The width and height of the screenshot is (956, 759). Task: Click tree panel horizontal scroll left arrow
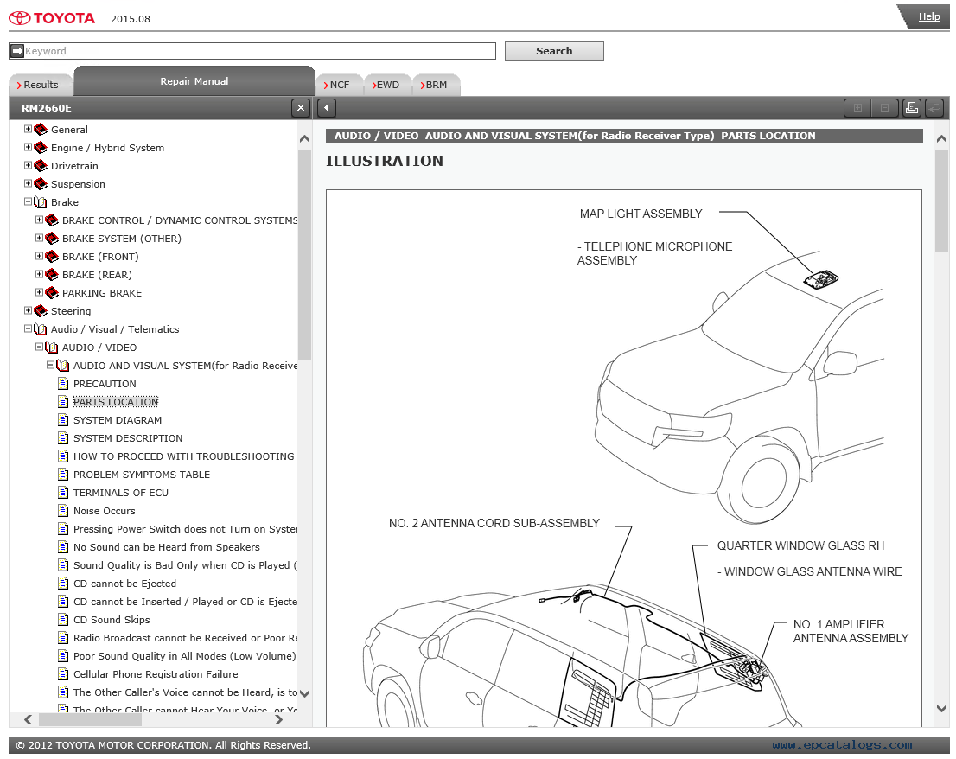click(28, 719)
